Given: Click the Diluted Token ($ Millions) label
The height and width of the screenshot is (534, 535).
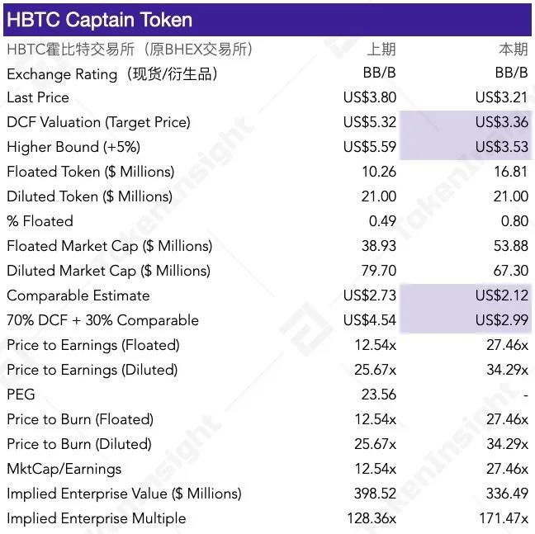Looking at the screenshot, I should coord(89,196).
